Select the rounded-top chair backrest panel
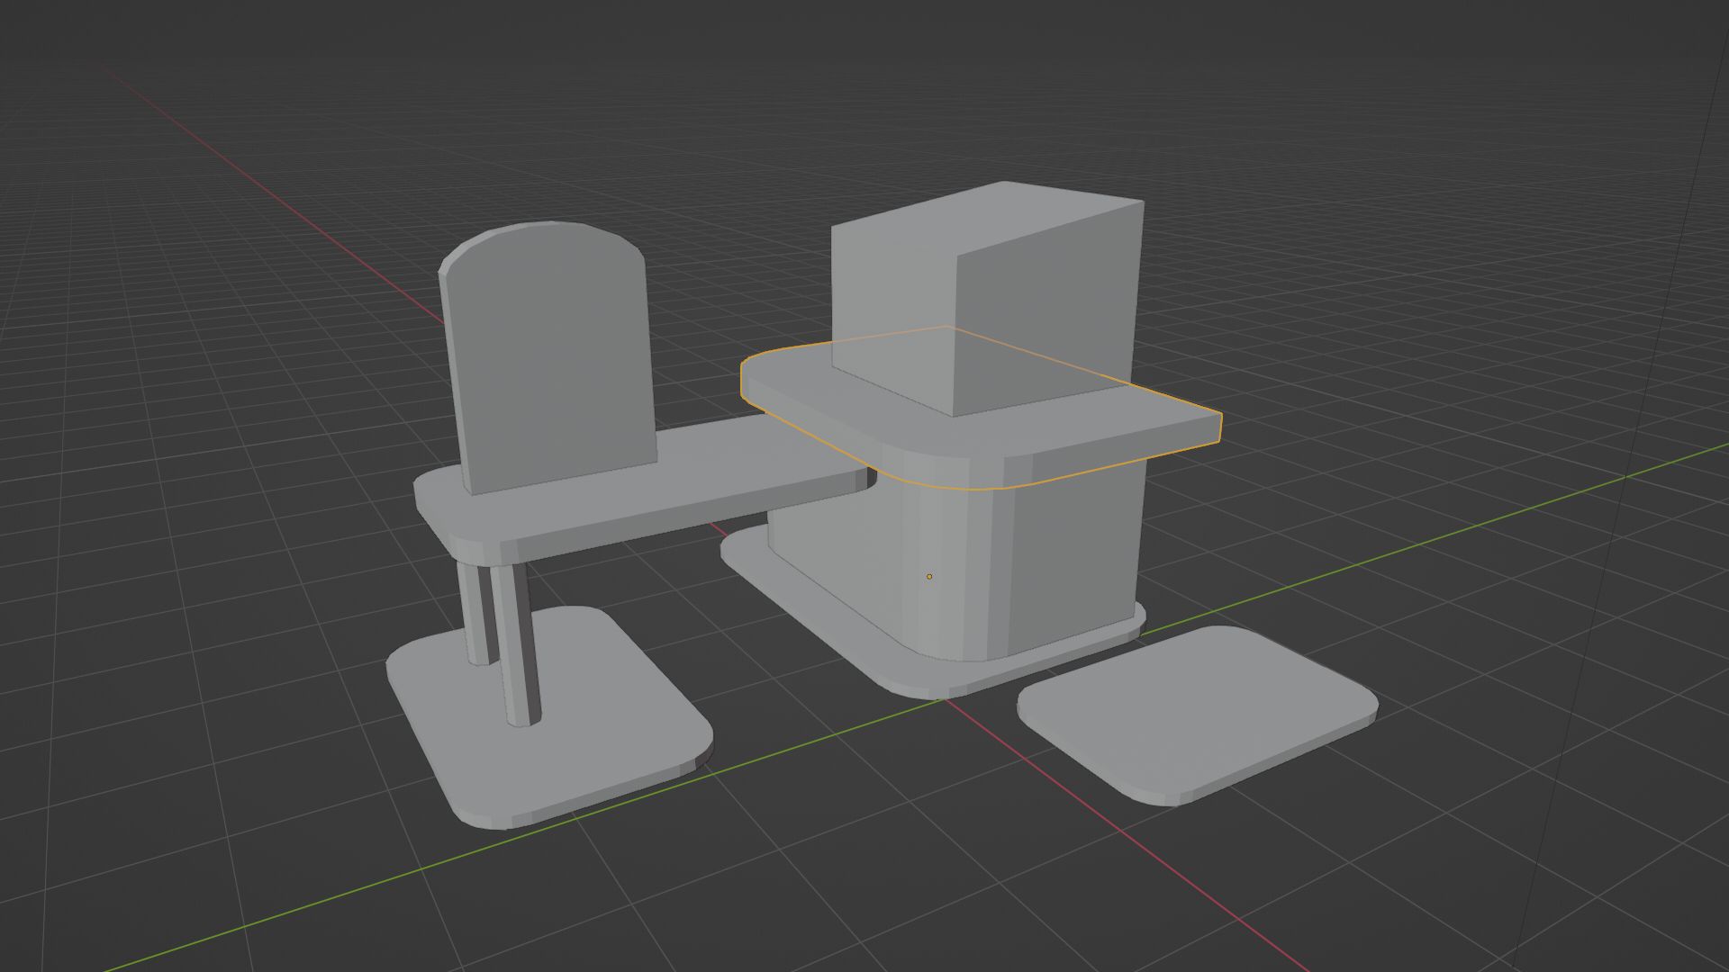Image resolution: width=1729 pixels, height=972 pixels. 554,360
